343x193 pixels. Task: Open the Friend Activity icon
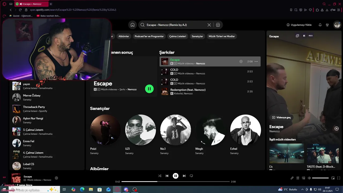click(327, 25)
